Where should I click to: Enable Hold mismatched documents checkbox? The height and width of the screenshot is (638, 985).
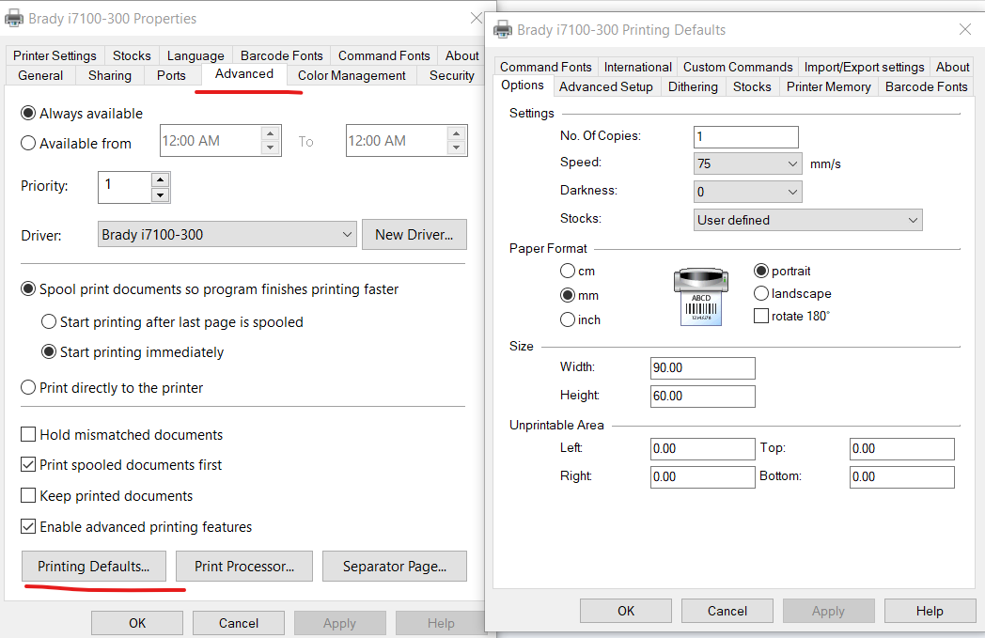click(28, 435)
